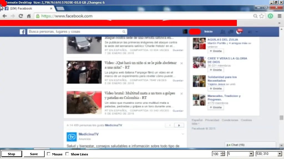The width and height of the screenshot is (284, 159).
Task: Open a new browser tab
Action: coord(60,9)
